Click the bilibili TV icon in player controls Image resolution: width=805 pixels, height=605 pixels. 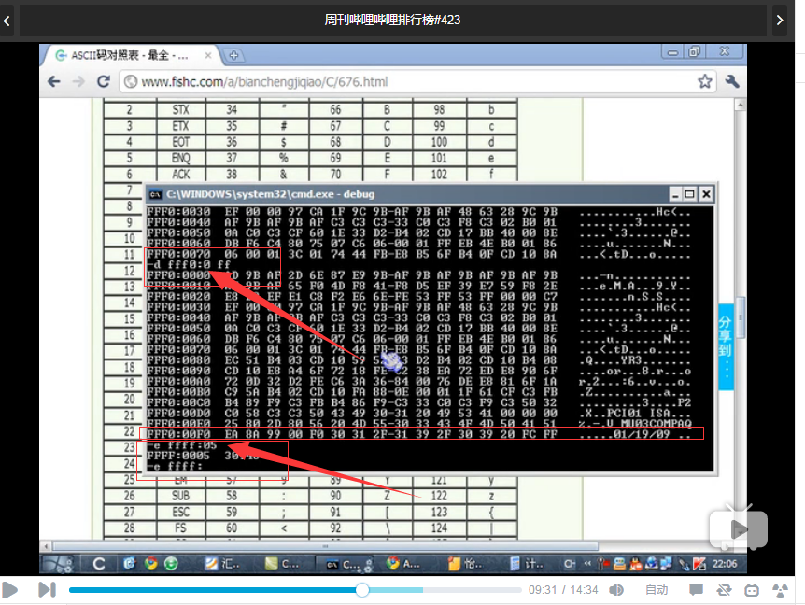[x=752, y=590]
